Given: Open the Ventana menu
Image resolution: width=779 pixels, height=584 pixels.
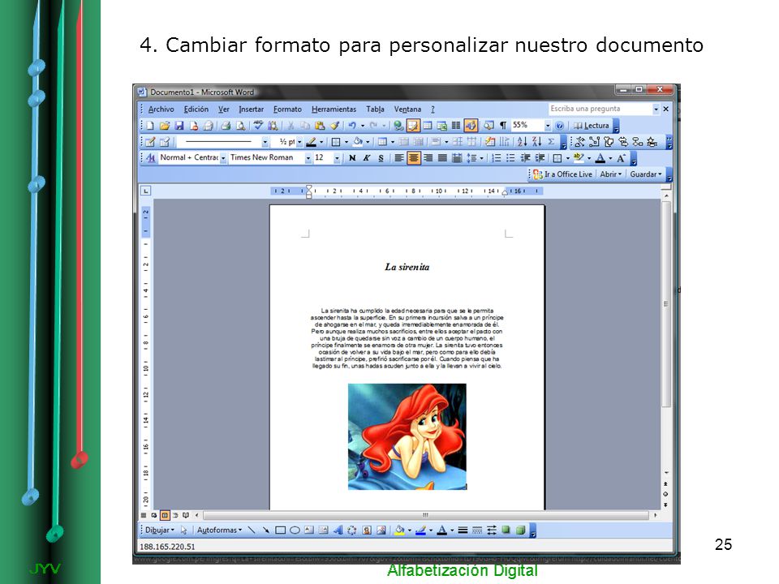Looking at the screenshot, I should click(x=407, y=109).
